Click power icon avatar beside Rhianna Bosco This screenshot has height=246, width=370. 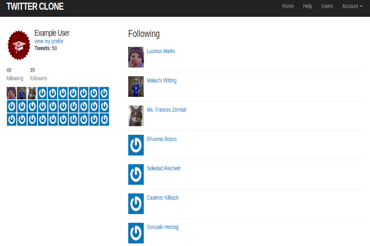coord(136,145)
